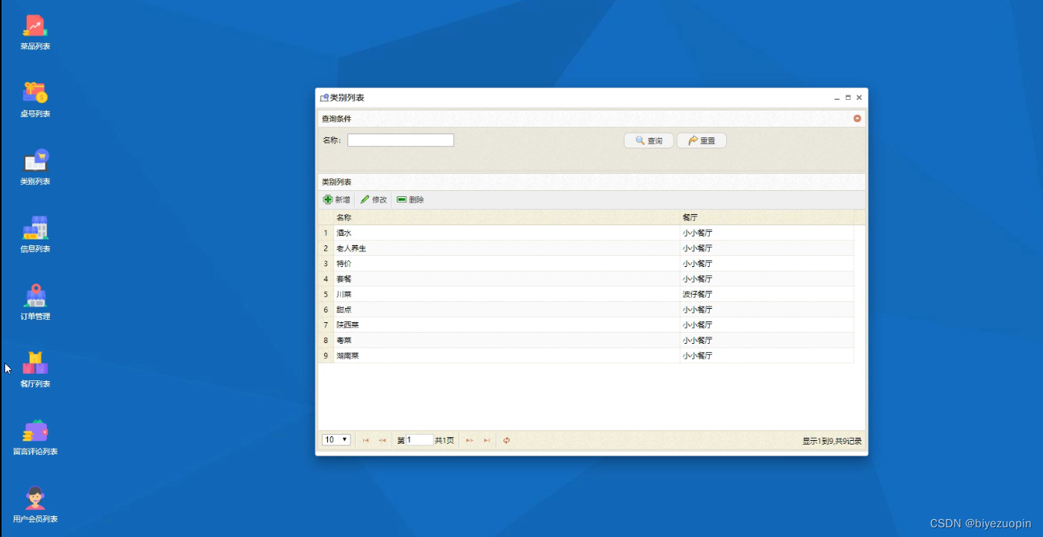Click the 餐厅 column header
The height and width of the screenshot is (537, 1043).
point(767,218)
